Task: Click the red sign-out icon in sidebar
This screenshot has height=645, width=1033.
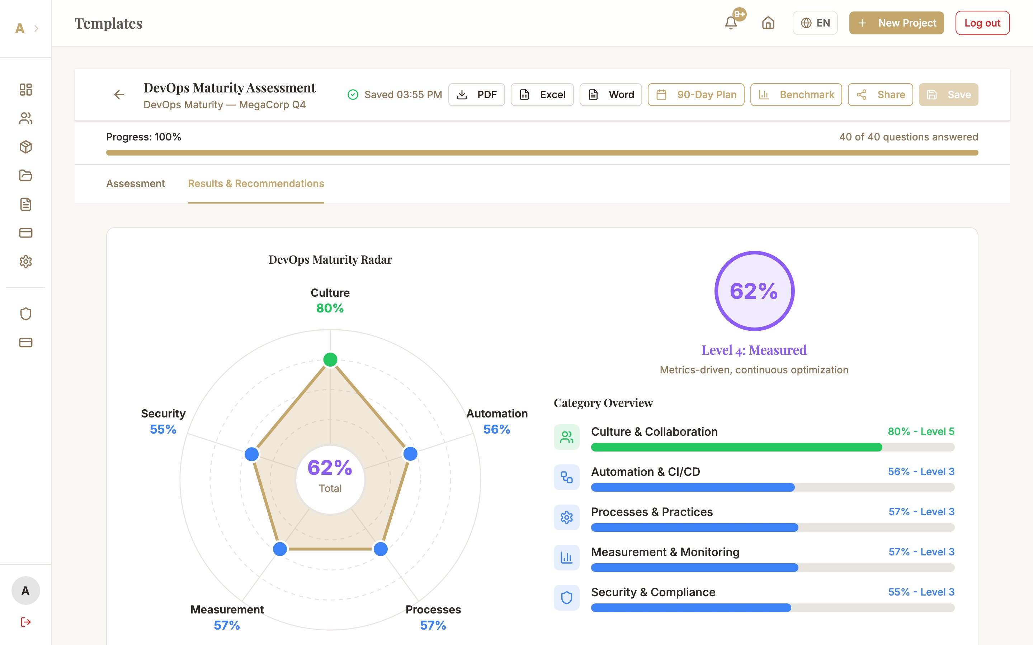Action: (x=25, y=622)
